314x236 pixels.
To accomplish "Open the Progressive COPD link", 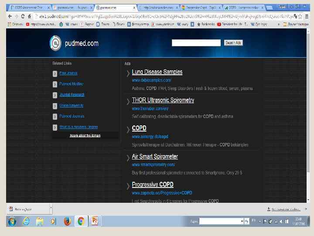I will 153,184.
